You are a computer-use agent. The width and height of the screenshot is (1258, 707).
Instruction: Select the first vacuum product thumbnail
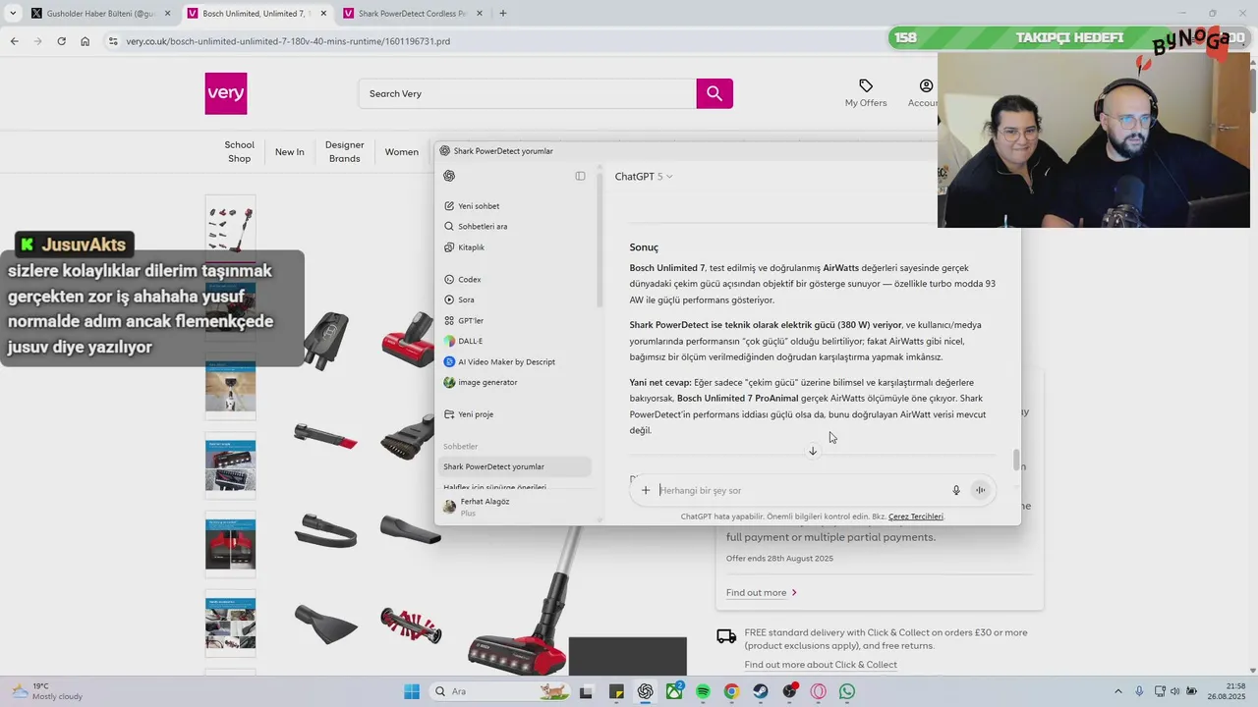pyautogui.click(x=230, y=227)
